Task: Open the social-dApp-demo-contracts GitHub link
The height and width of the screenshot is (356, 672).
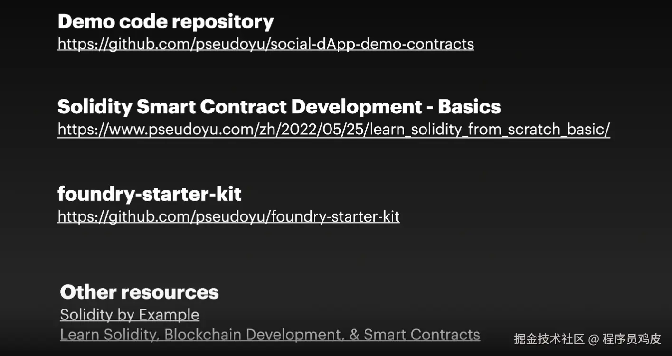Action: (x=265, y=44)
